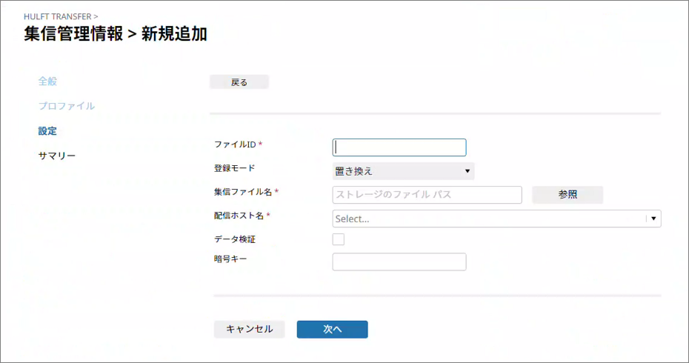This screenshot has width=689, height=363.
Task: Focus the ファイルID text field
Action: point(399,147)
